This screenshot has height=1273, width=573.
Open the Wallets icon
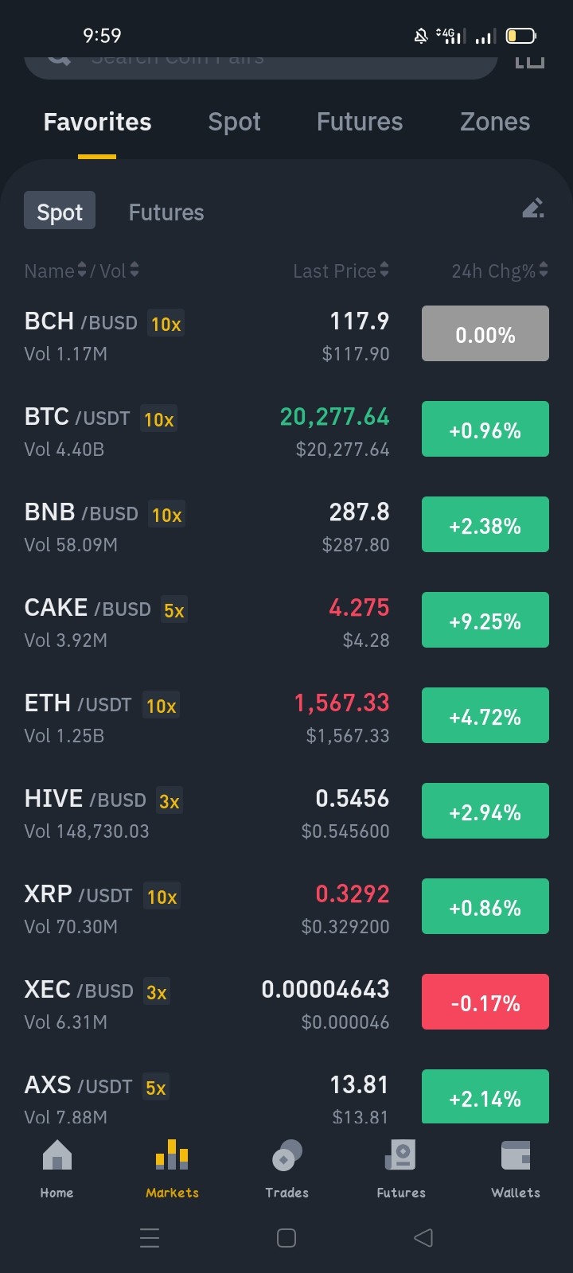tap(516, 1155)
